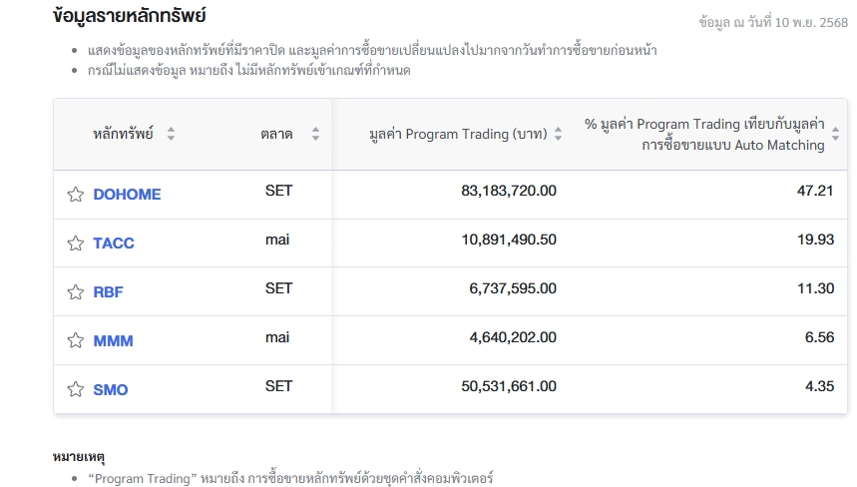Open the DOHOME stock link
857x487 pixels.
127,195
